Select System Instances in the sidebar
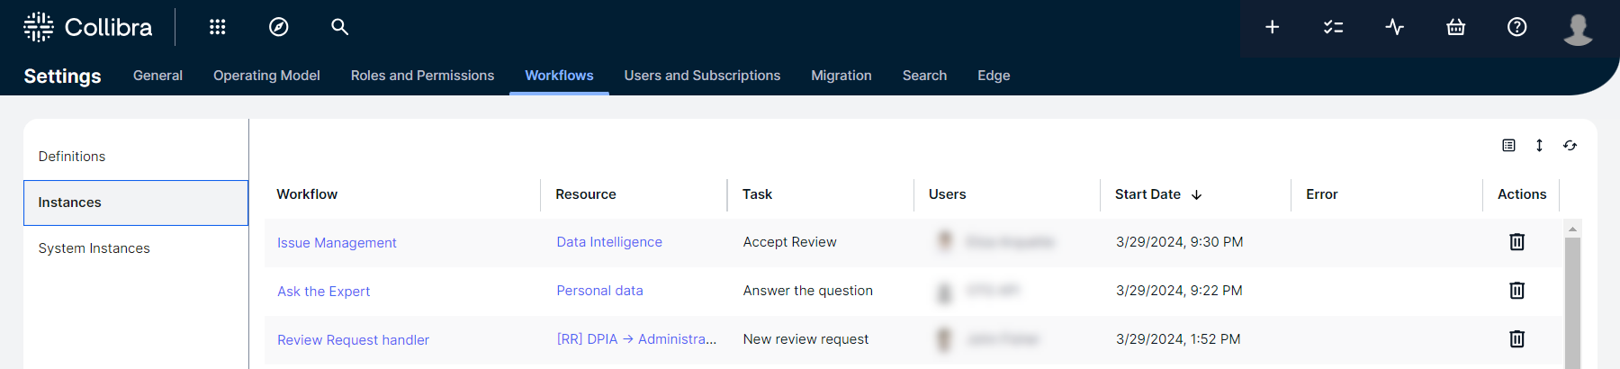 (x=94, y=248)
